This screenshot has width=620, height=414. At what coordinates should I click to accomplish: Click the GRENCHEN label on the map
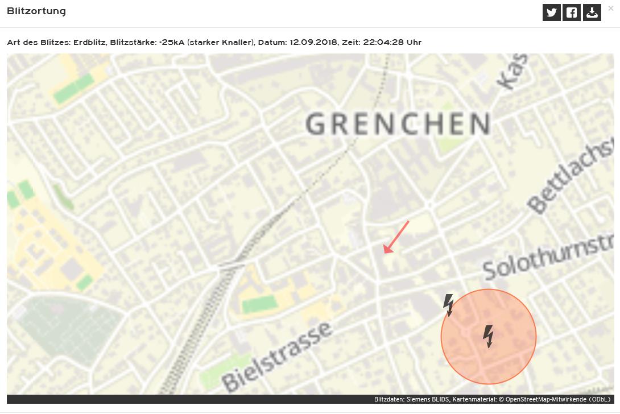[398, 124]
